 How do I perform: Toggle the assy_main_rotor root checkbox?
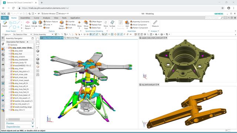(9, 48)
